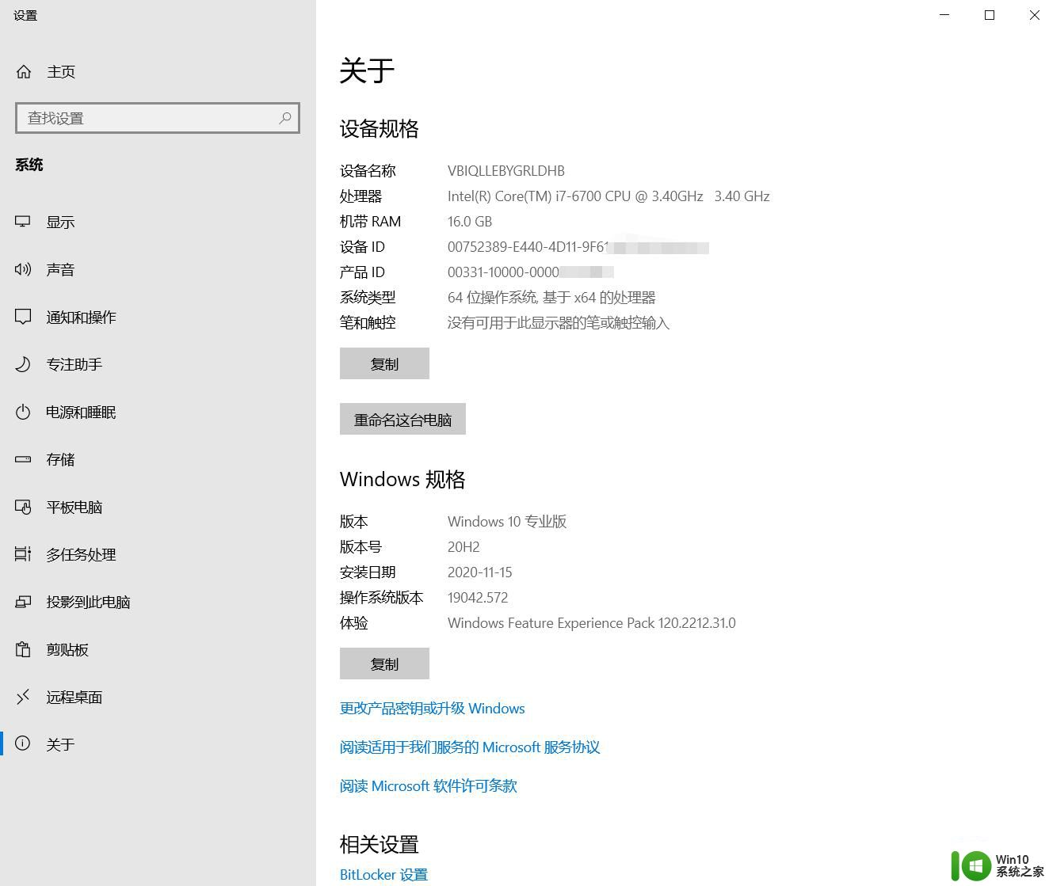Click the 存储 drive icon
Viewport: 1049px width, 886px height.
point(23,459)
